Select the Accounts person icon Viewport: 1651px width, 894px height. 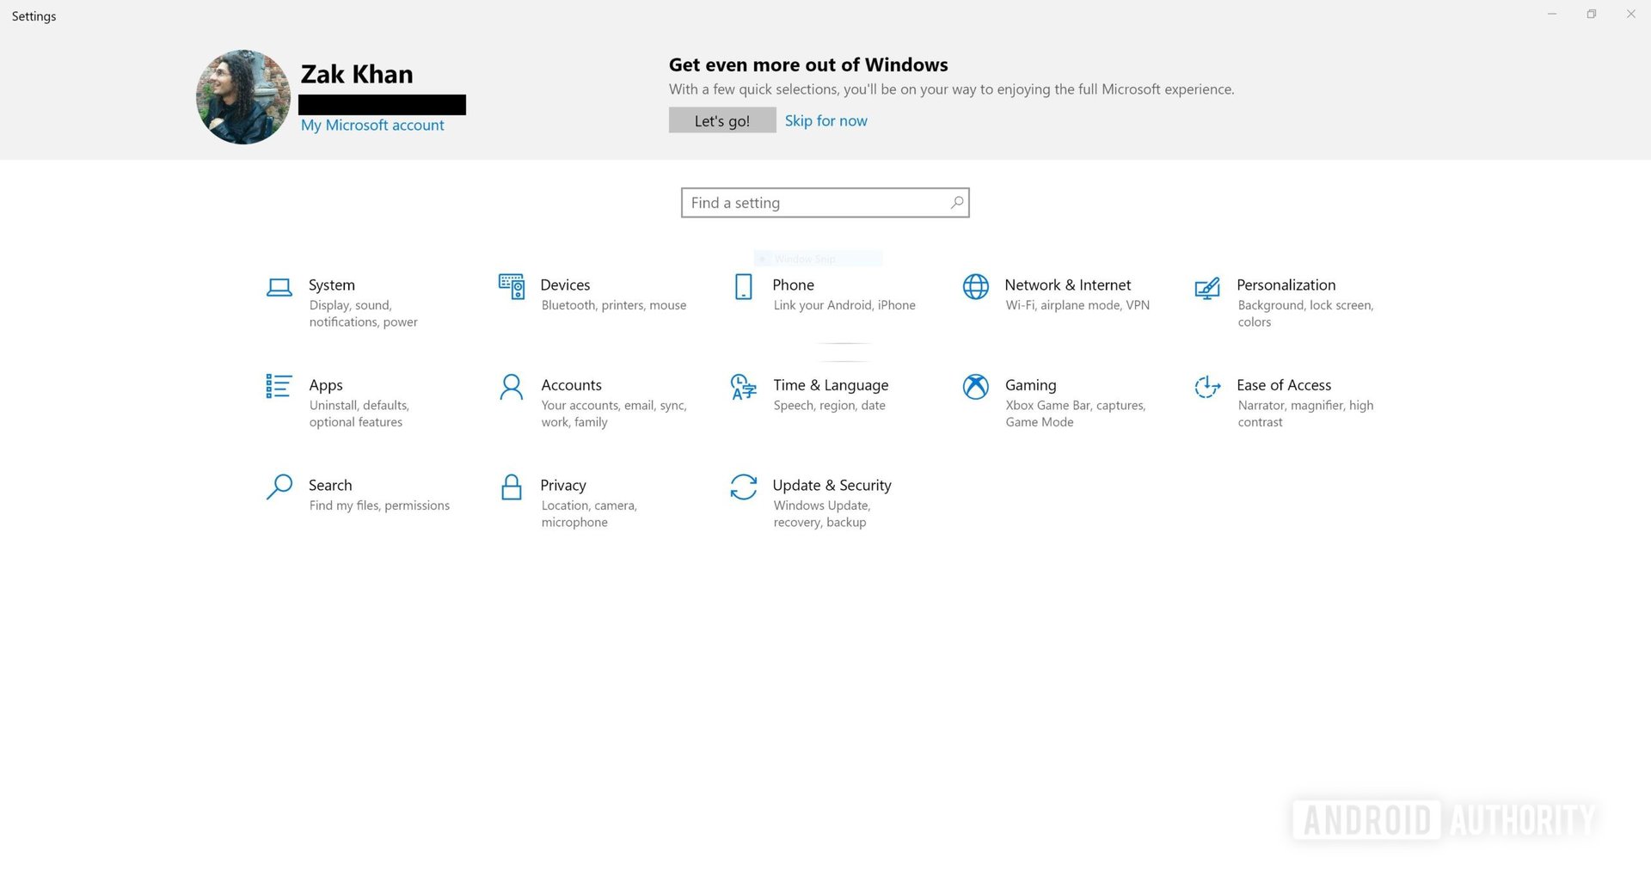click(512, 387)
